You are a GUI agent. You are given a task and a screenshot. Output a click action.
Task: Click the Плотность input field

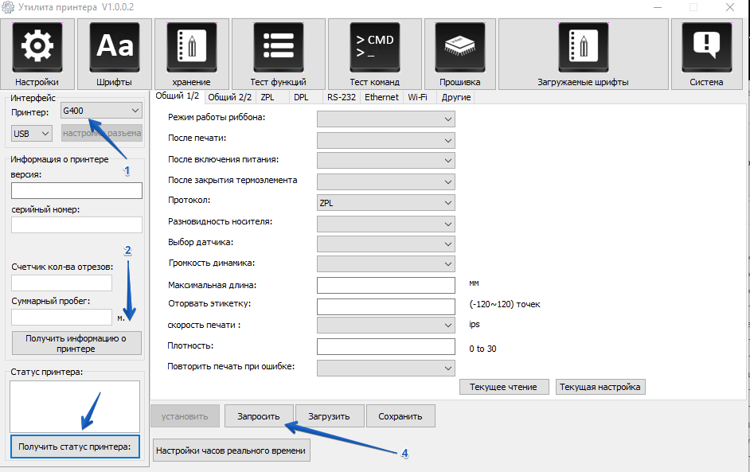tap(385, 346)
